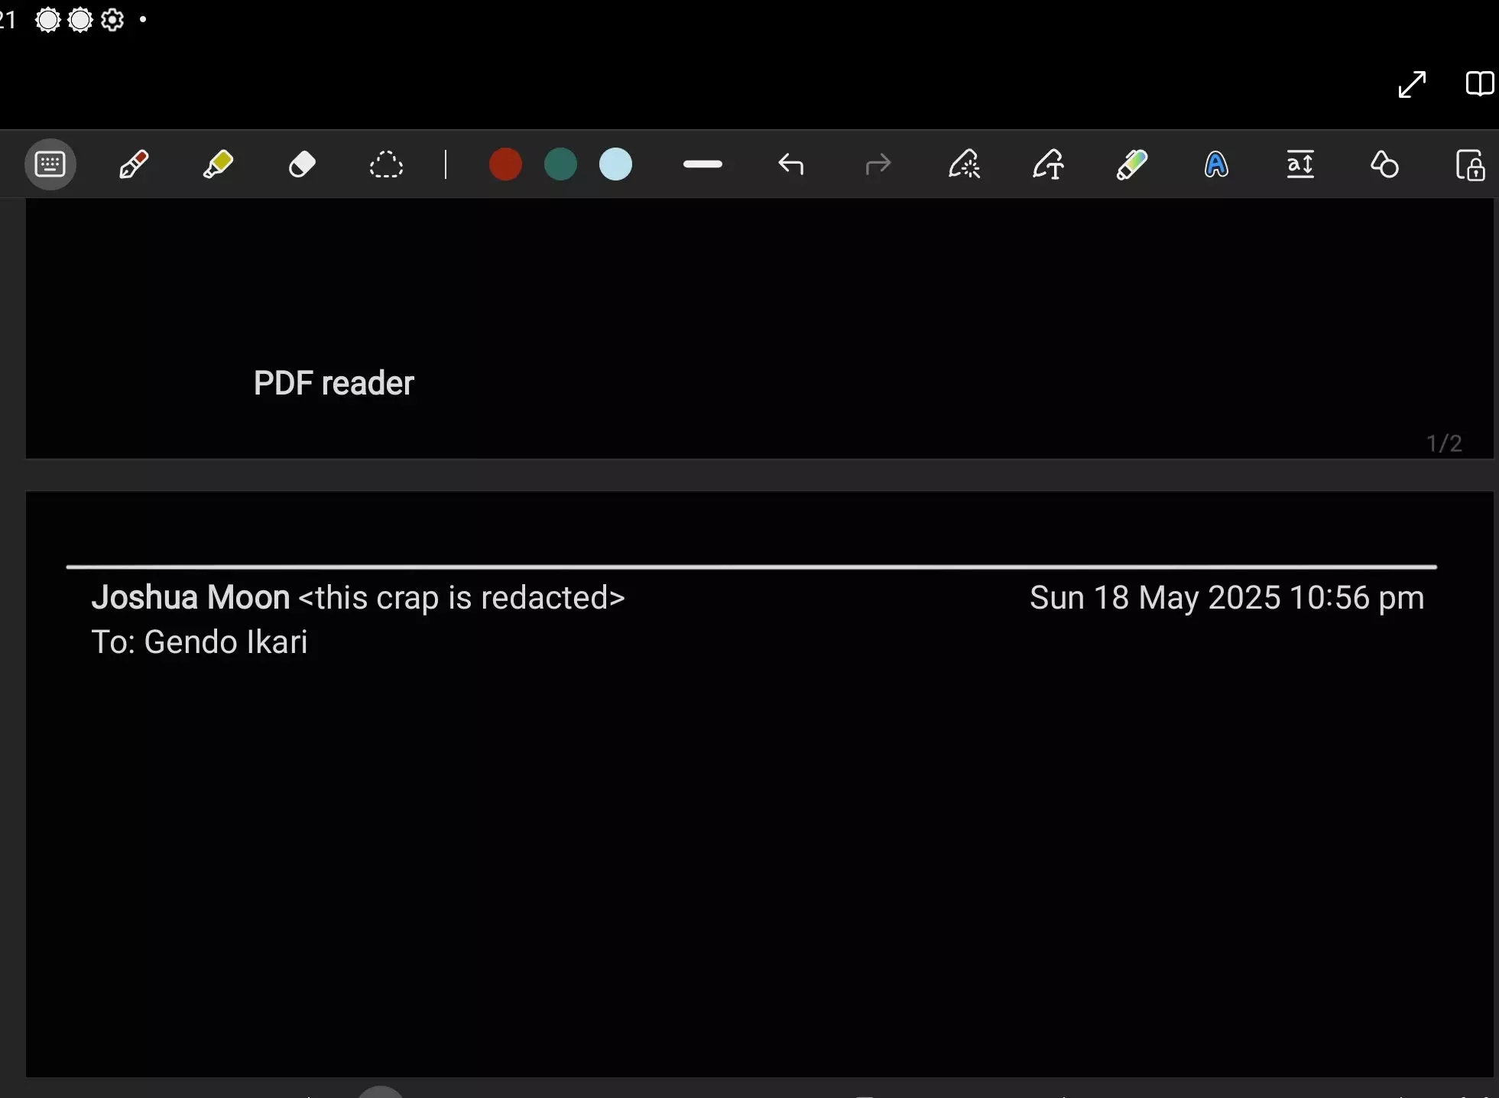Pick the red pen color
Screen dimensions: 1499x1098
pos(505,164)
